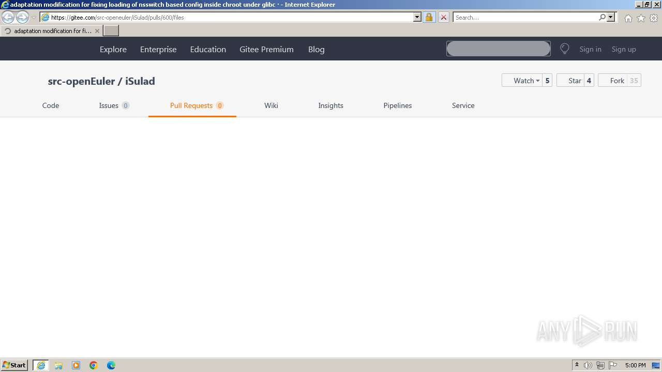Expand the address bar autocomplete dropdown

coord(417,17)
